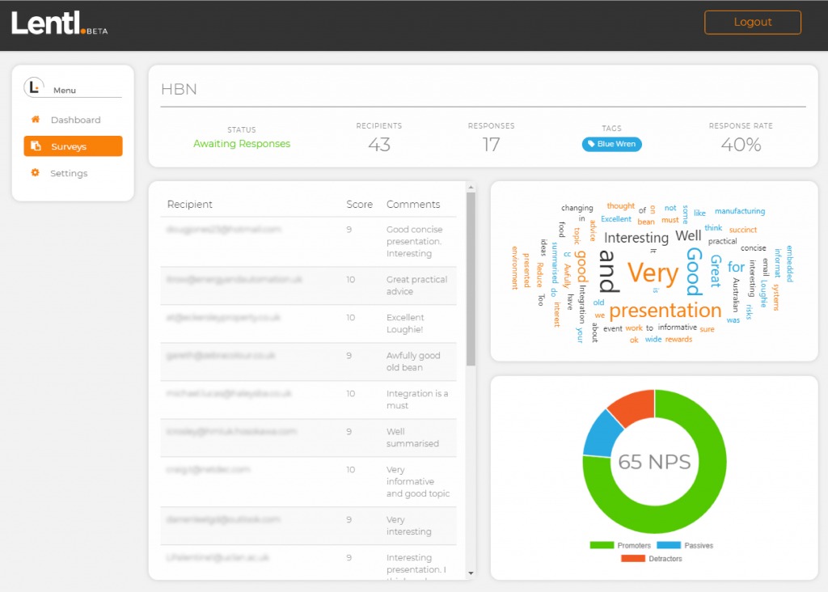Select Surveys in the side menu

pos(73,146)
